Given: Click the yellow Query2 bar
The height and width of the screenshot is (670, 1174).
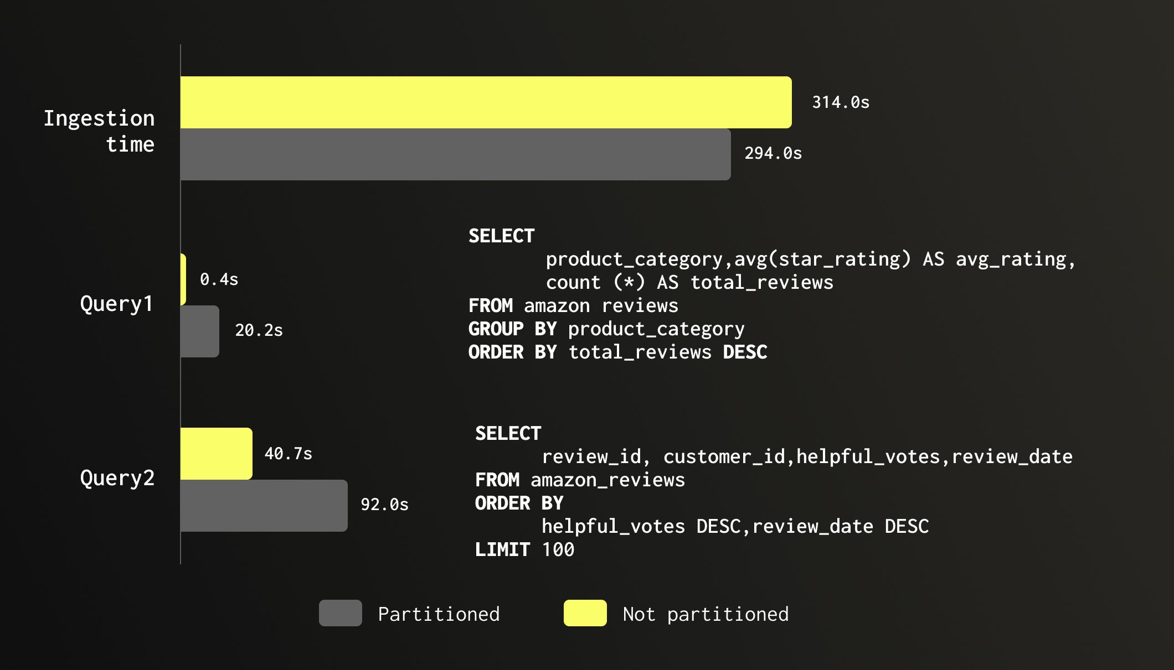Looking at the screenshot, I should pos(216,454).
